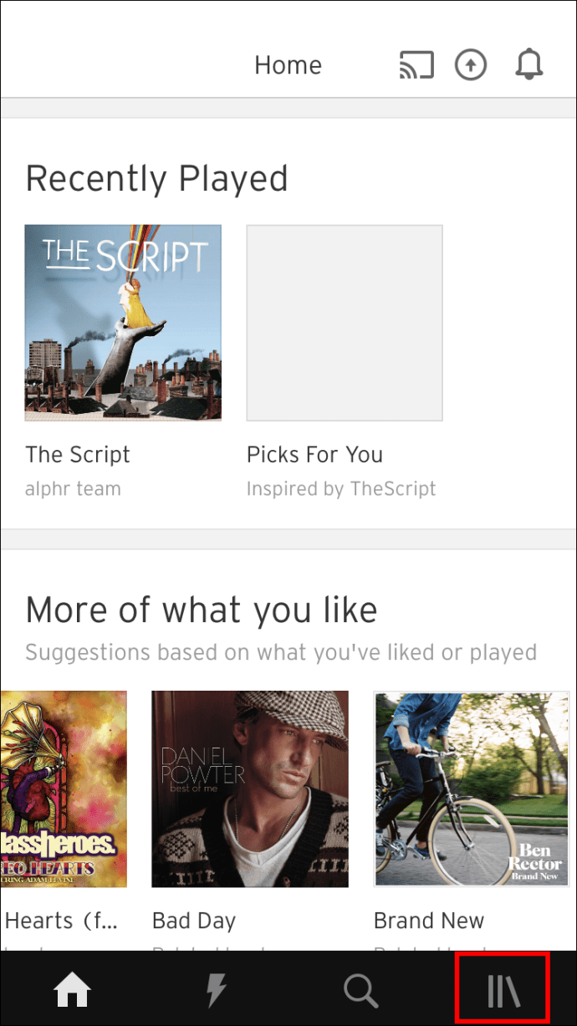Tap the Bad Day track title
This screenshot has height=1026, width=577.
194,921
